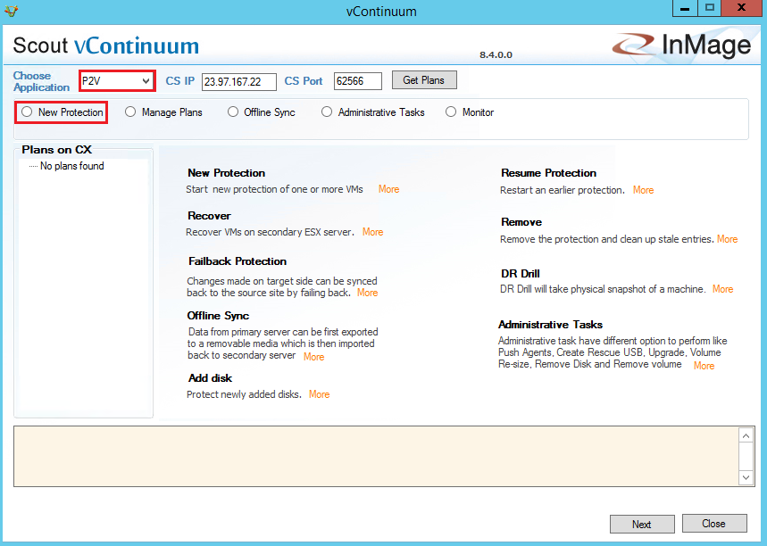Click the vContinuum app icon in title bar
The width and height of the screenshot is (767, 546).
(x=12, y=12)
